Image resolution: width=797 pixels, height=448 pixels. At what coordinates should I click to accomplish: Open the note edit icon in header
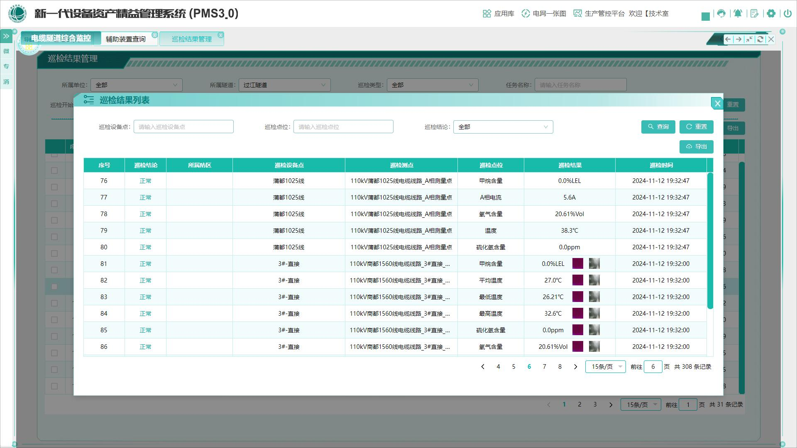coord(754,13)
